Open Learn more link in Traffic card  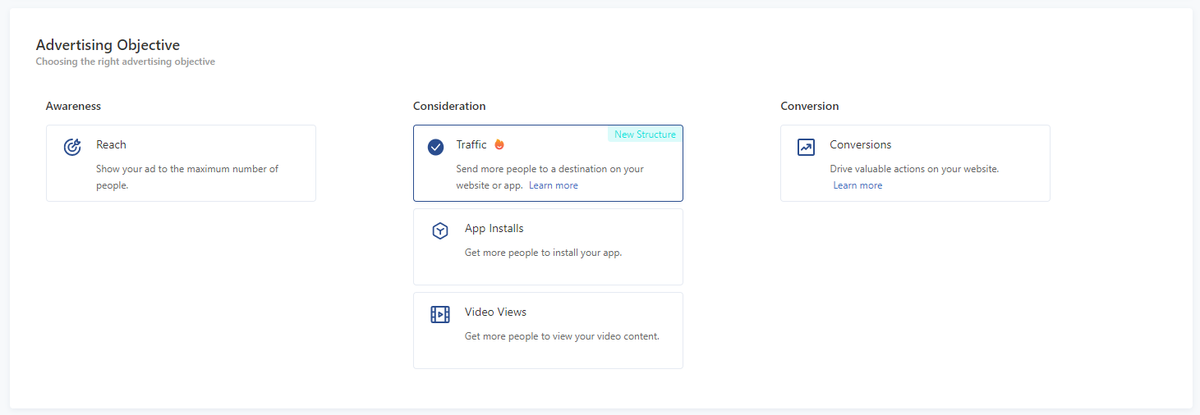click(553, 185)
